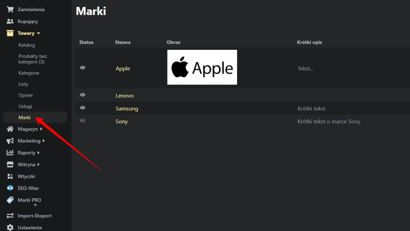
Task: Click the Witryna storefront icon
Action: tap(10, 165)
